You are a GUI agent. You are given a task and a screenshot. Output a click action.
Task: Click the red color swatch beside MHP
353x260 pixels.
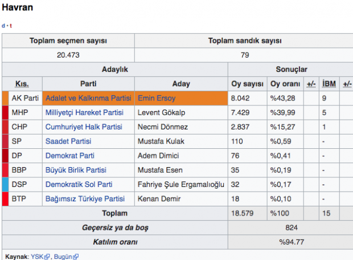pos(5,112)
